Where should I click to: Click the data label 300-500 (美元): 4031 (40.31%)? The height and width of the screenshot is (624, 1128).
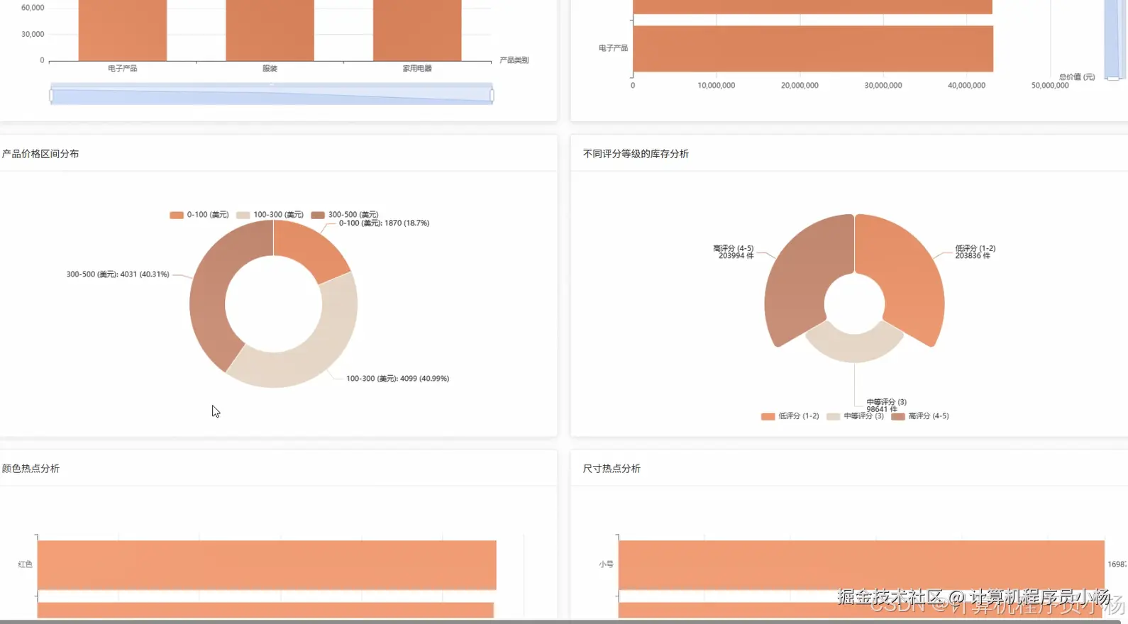(118, 274)
